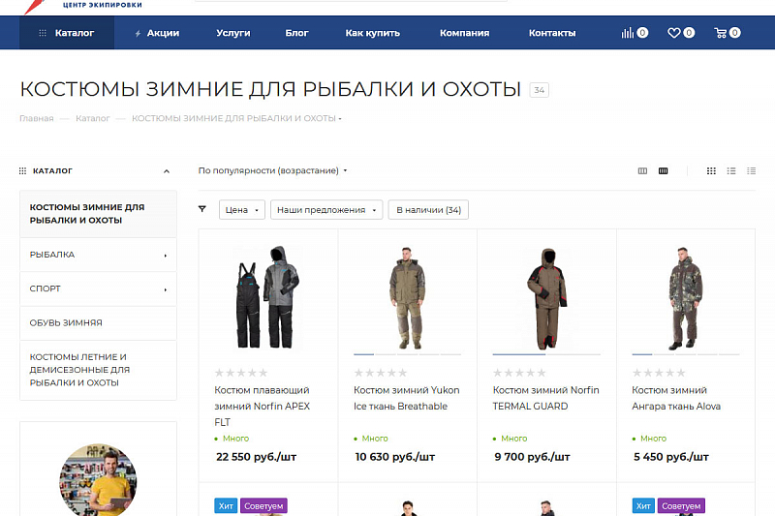Open ОБУВЬ ЗИМНЯЯ category
The width and height of the screenshot is (775, 516).
pos(99,323)
